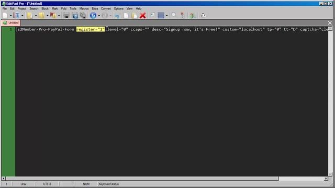335x188 pixels.
Task: Click the s2Member-Pro-PayPal-Form text
Action: [46, 29]
